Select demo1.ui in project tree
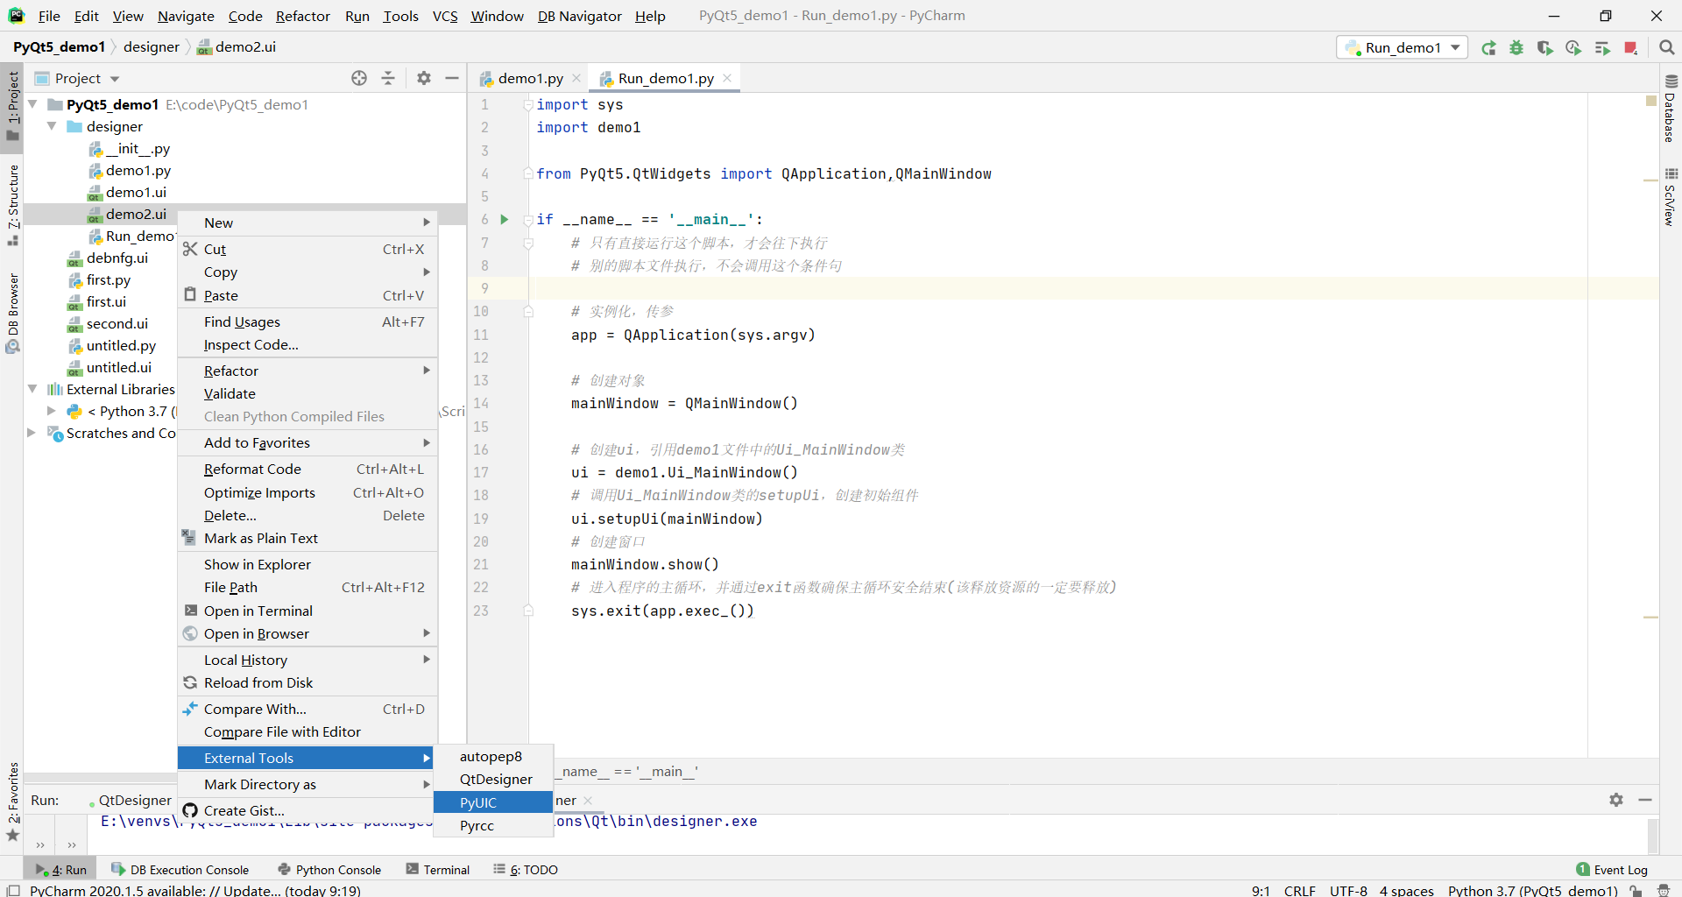The width and height of the screenshot is (1682, 897). (136, 192)
